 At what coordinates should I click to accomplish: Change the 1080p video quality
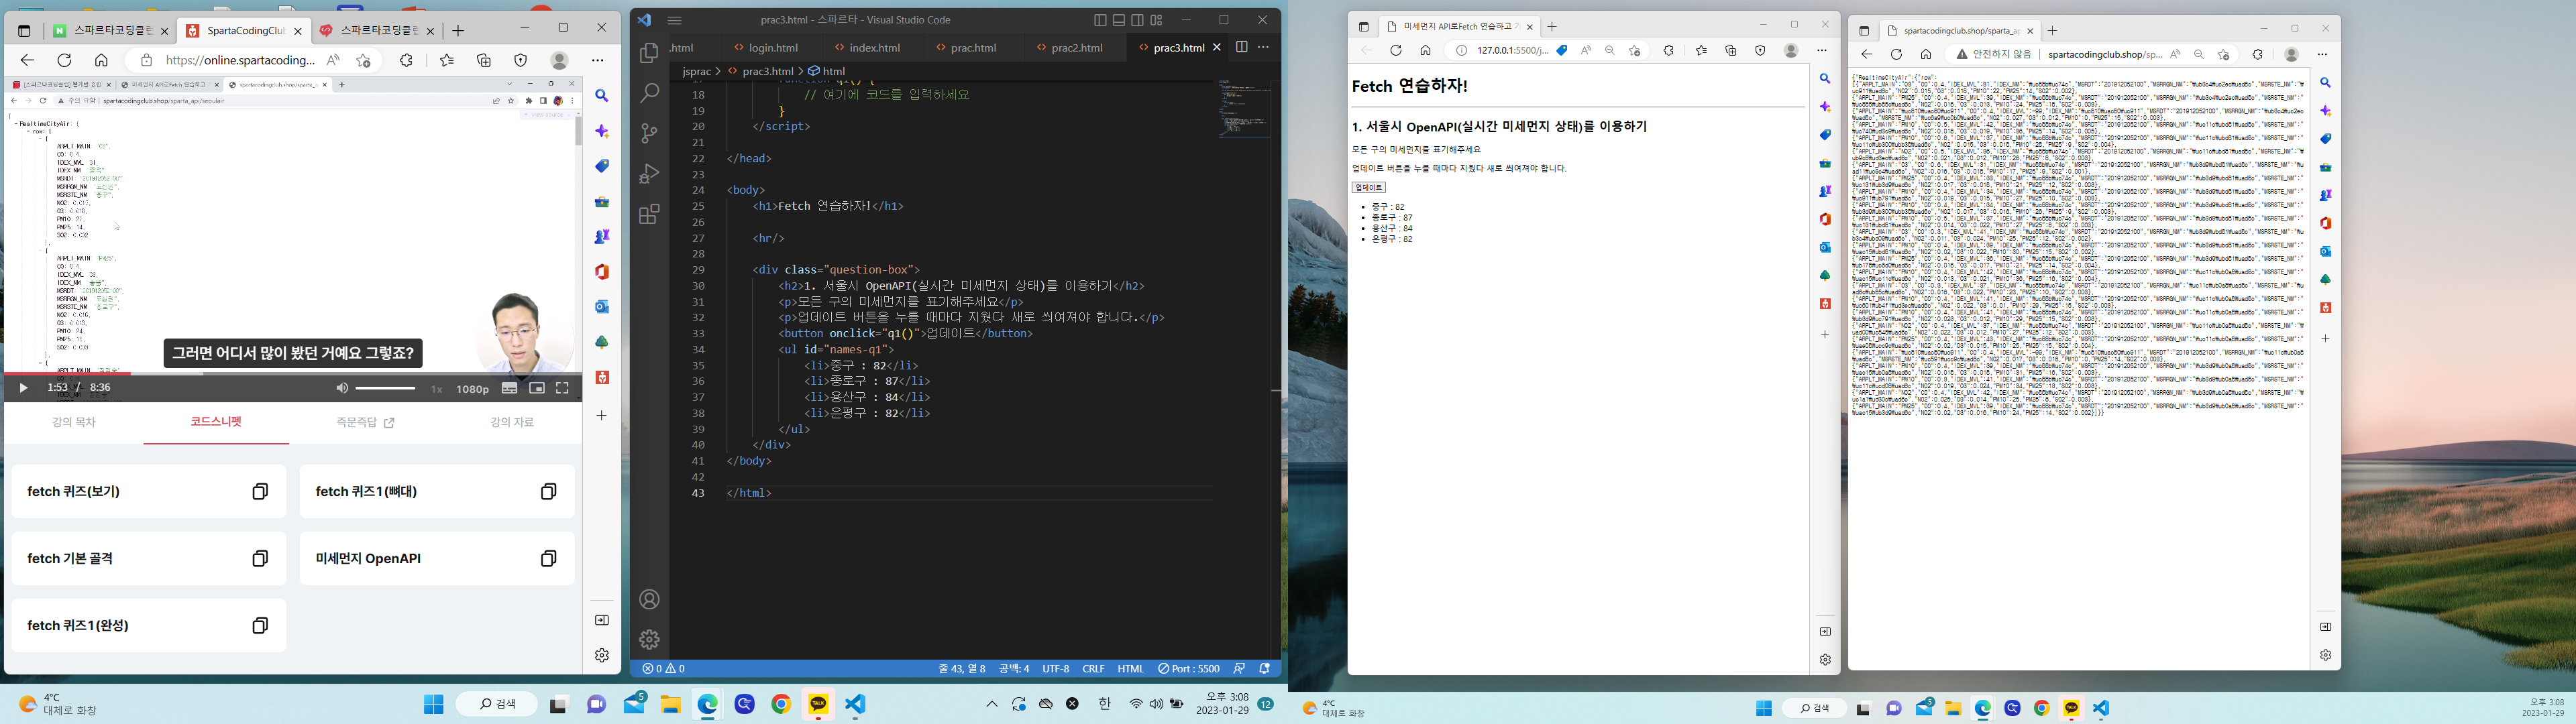(473, 389)
